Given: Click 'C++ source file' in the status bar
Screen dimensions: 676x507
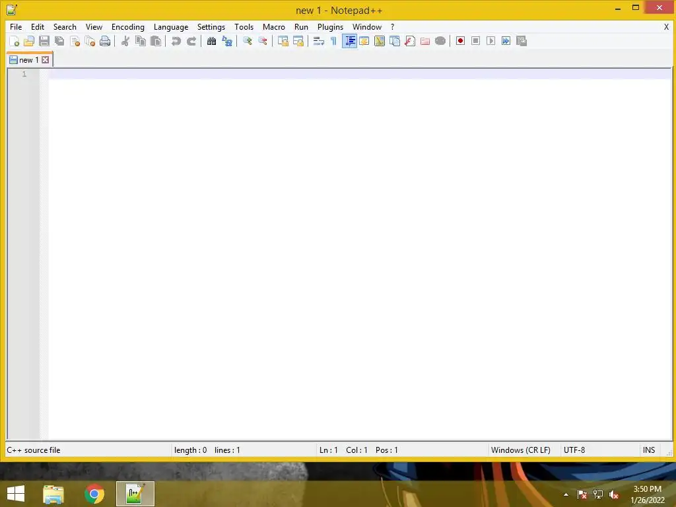Looking at the screenshot, I should click(x=34, y=450).
